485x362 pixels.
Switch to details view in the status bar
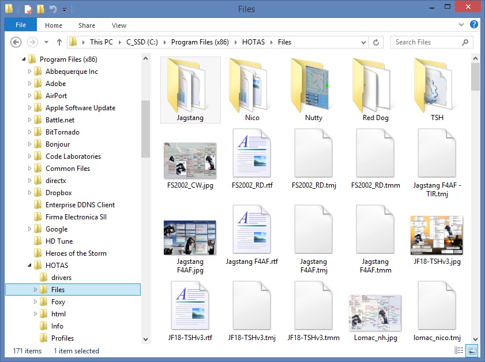[x=459, y=350]
